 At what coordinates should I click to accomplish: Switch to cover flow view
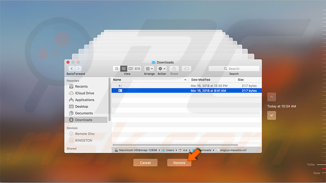[137, 69]
